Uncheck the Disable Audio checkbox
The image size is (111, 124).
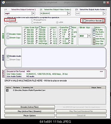coord(8,56)
